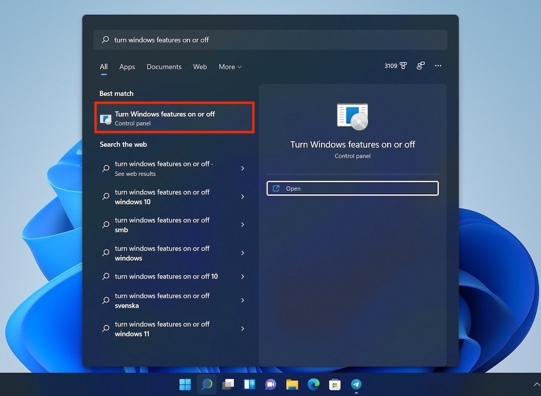This screenshot has height=396, width=541.
Task: Open the three-dot options menu
Action: click(x=438, y=66)
